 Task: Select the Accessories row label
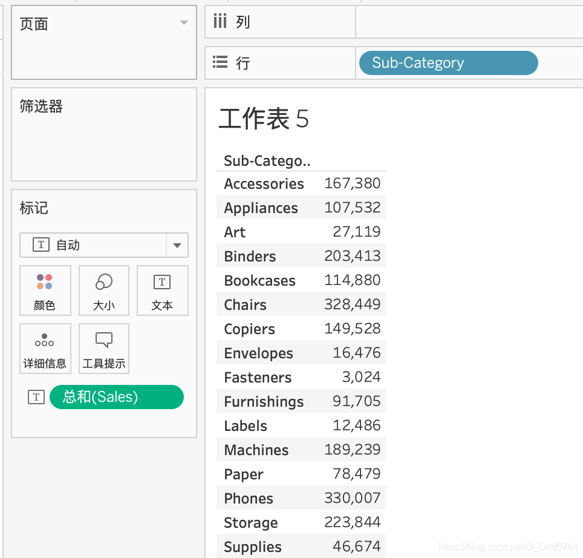(264, 184)
